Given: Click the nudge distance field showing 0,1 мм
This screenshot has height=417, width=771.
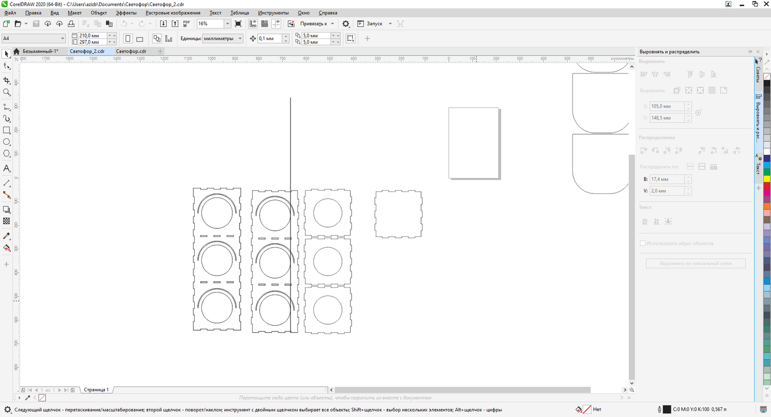Looking at the screenshot, I should pyautogui.click(x=270, y=38).
